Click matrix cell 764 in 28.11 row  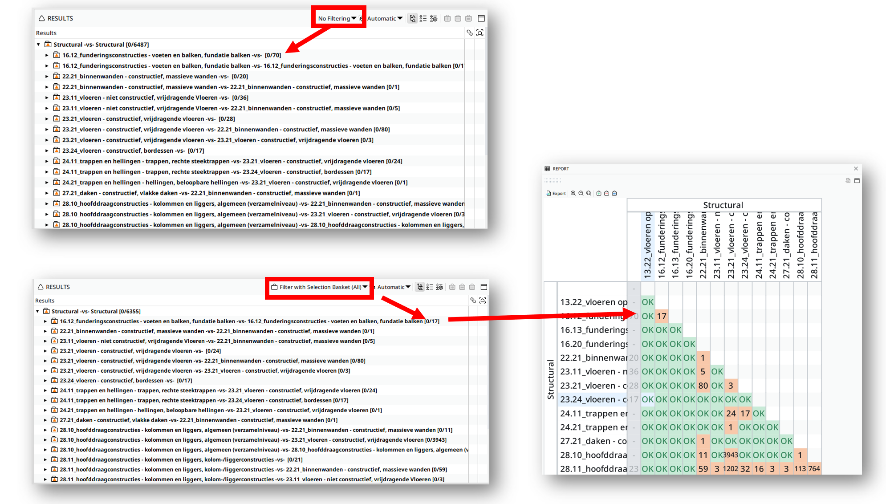click(x=814, y=469)
